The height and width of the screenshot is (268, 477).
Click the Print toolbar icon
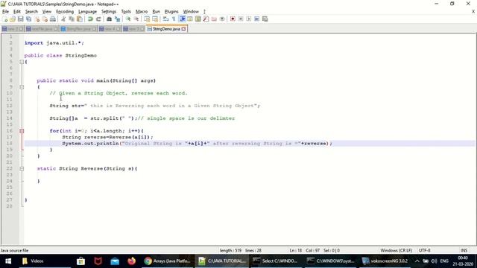tap(53, 19)
